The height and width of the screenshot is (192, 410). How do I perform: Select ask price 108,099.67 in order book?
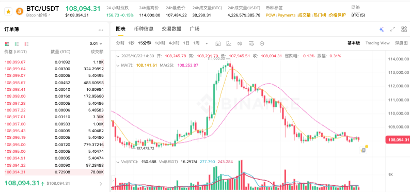point(15,62)
